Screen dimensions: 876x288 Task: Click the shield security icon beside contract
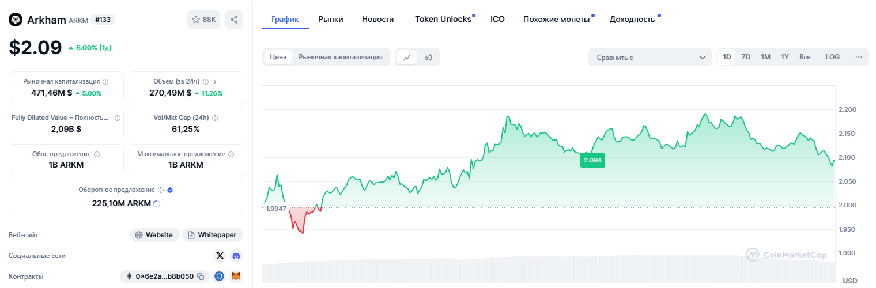[x=219, y=276]
